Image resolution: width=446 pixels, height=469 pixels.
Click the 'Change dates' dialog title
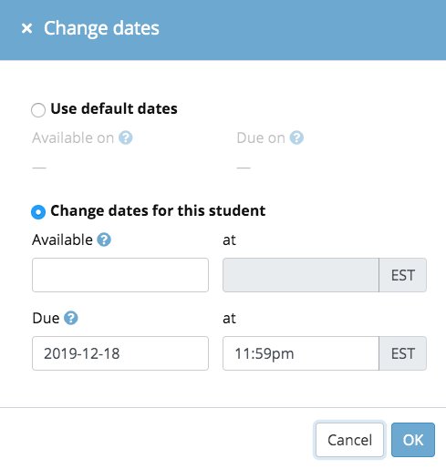[x=101, y=28]
